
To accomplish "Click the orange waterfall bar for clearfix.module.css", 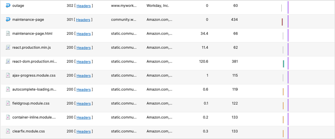I will [283, 133].
